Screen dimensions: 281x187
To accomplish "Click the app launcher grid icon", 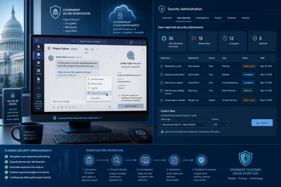I will [x=37, y=40].
